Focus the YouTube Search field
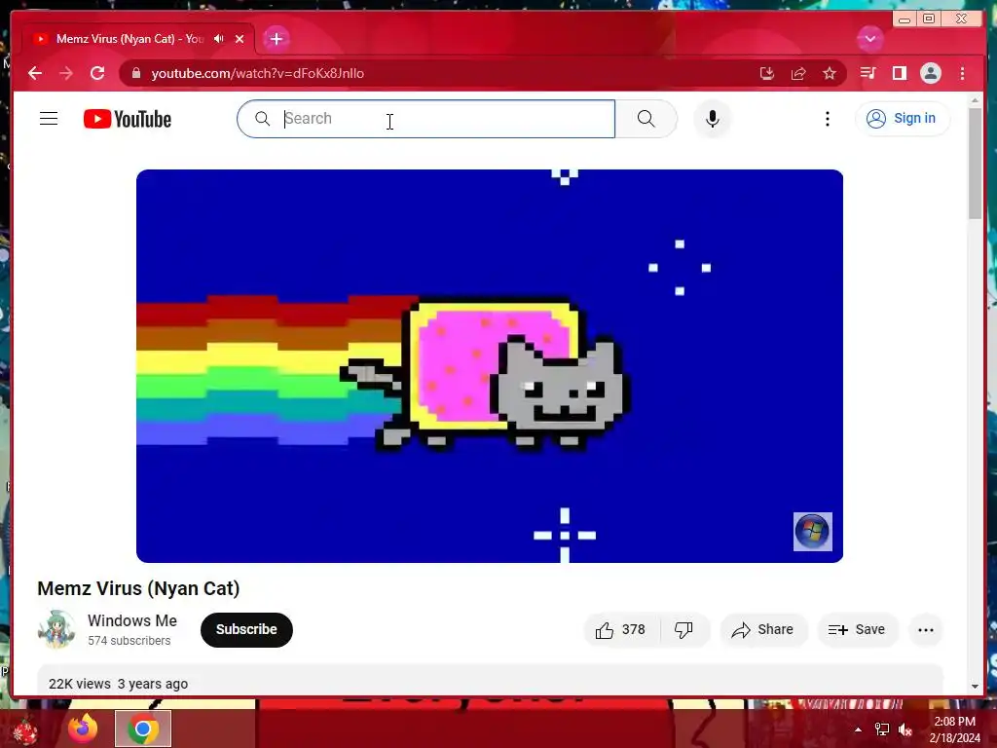Viewport: 997px width, 748px height. point(426,119)
